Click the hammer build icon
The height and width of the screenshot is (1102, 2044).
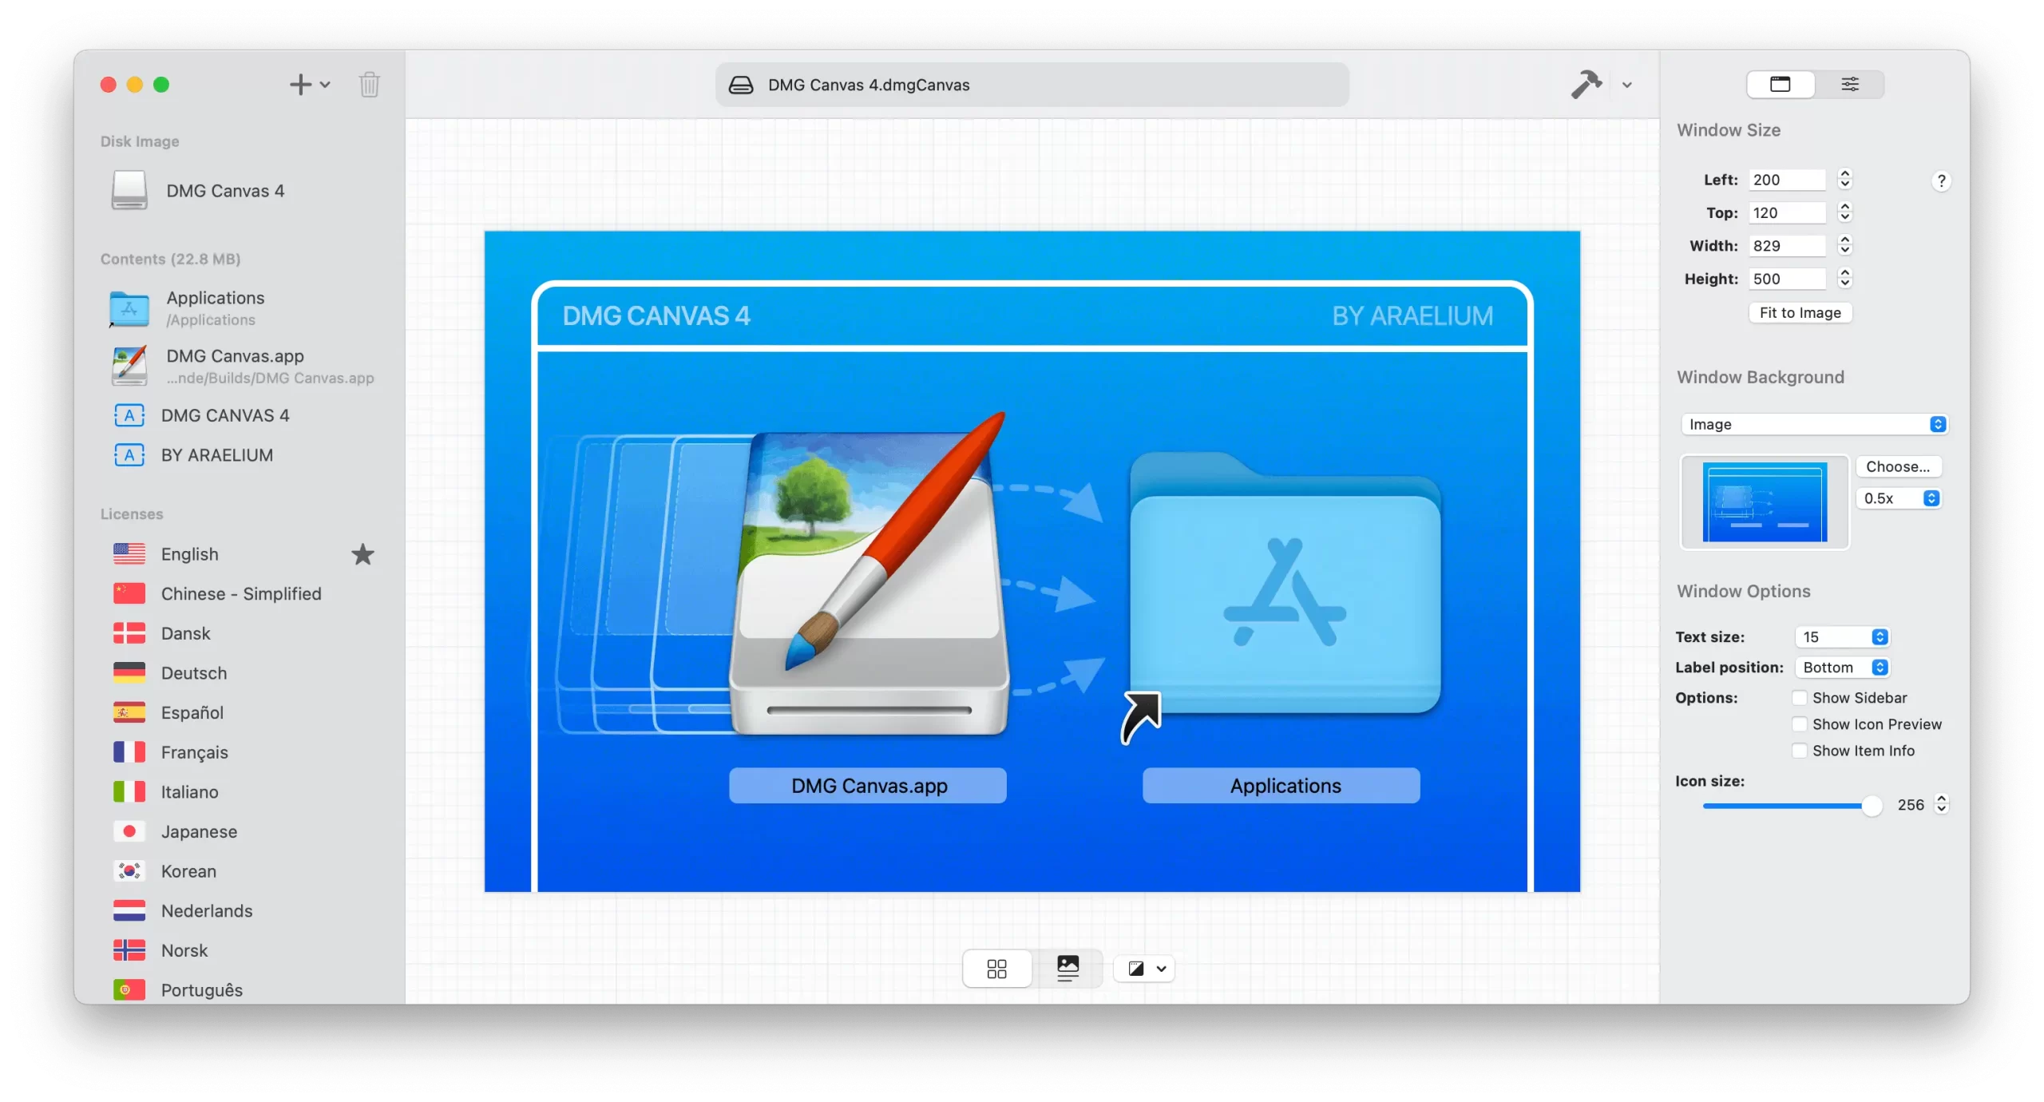click(x=1586, y=85)
